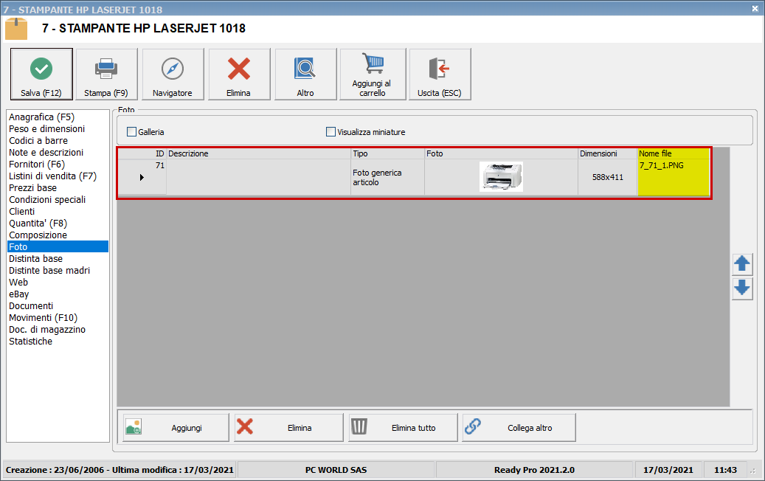Click the Creazione date status bar text
This screenshot has height=481, width=765.
click(x=120, y=470)
